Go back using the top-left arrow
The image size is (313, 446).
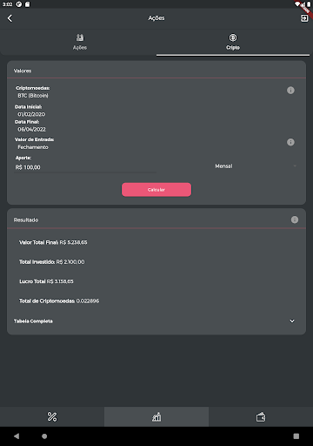point(10,18)
